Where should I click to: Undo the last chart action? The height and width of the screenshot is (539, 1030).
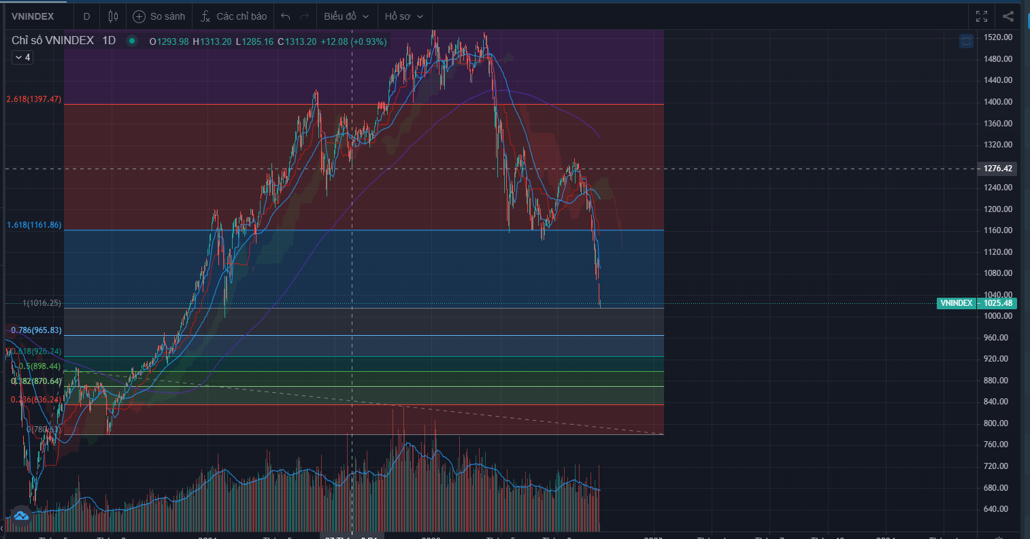tap(286, 16)
